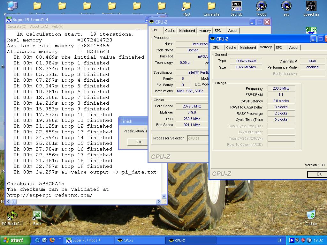Image resolution: width=327 pixels, height=245 pixels.
Task: Click the IT language indicator on the taskbar
Action: pyautogui.click(x=280, y=241)
